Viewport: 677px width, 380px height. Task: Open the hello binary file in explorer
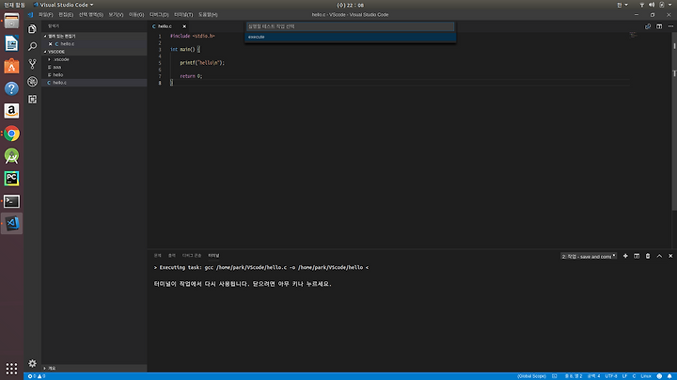click(x=94, y=75)
